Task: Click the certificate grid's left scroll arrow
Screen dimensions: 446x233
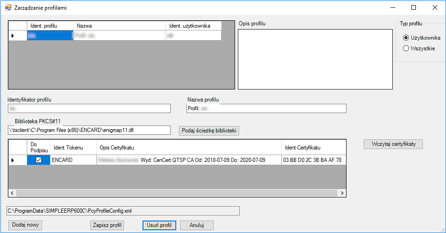Action: [12, 193]
